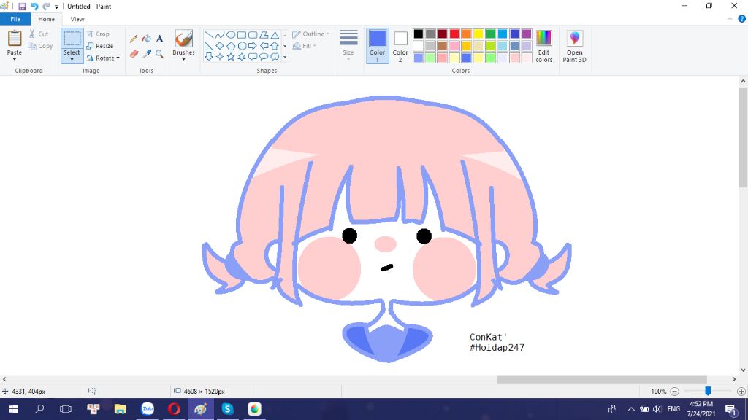Image resolution: width=748 pixels, height=420 pixels.
Task: Choose the Five-point star shape
Action: (230, 57)
